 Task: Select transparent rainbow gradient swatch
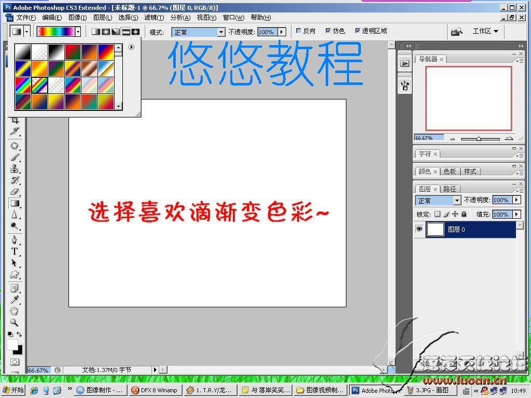39,85
